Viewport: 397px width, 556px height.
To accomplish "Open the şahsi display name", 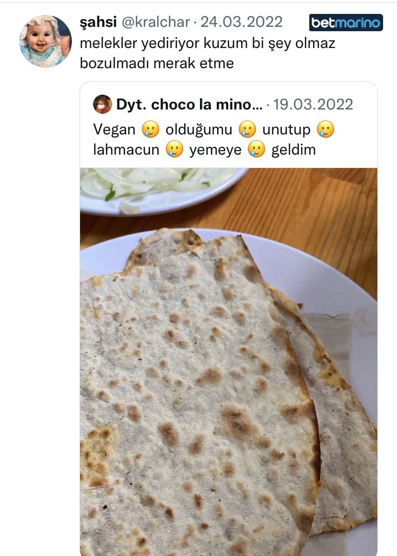I will point(98,23).
